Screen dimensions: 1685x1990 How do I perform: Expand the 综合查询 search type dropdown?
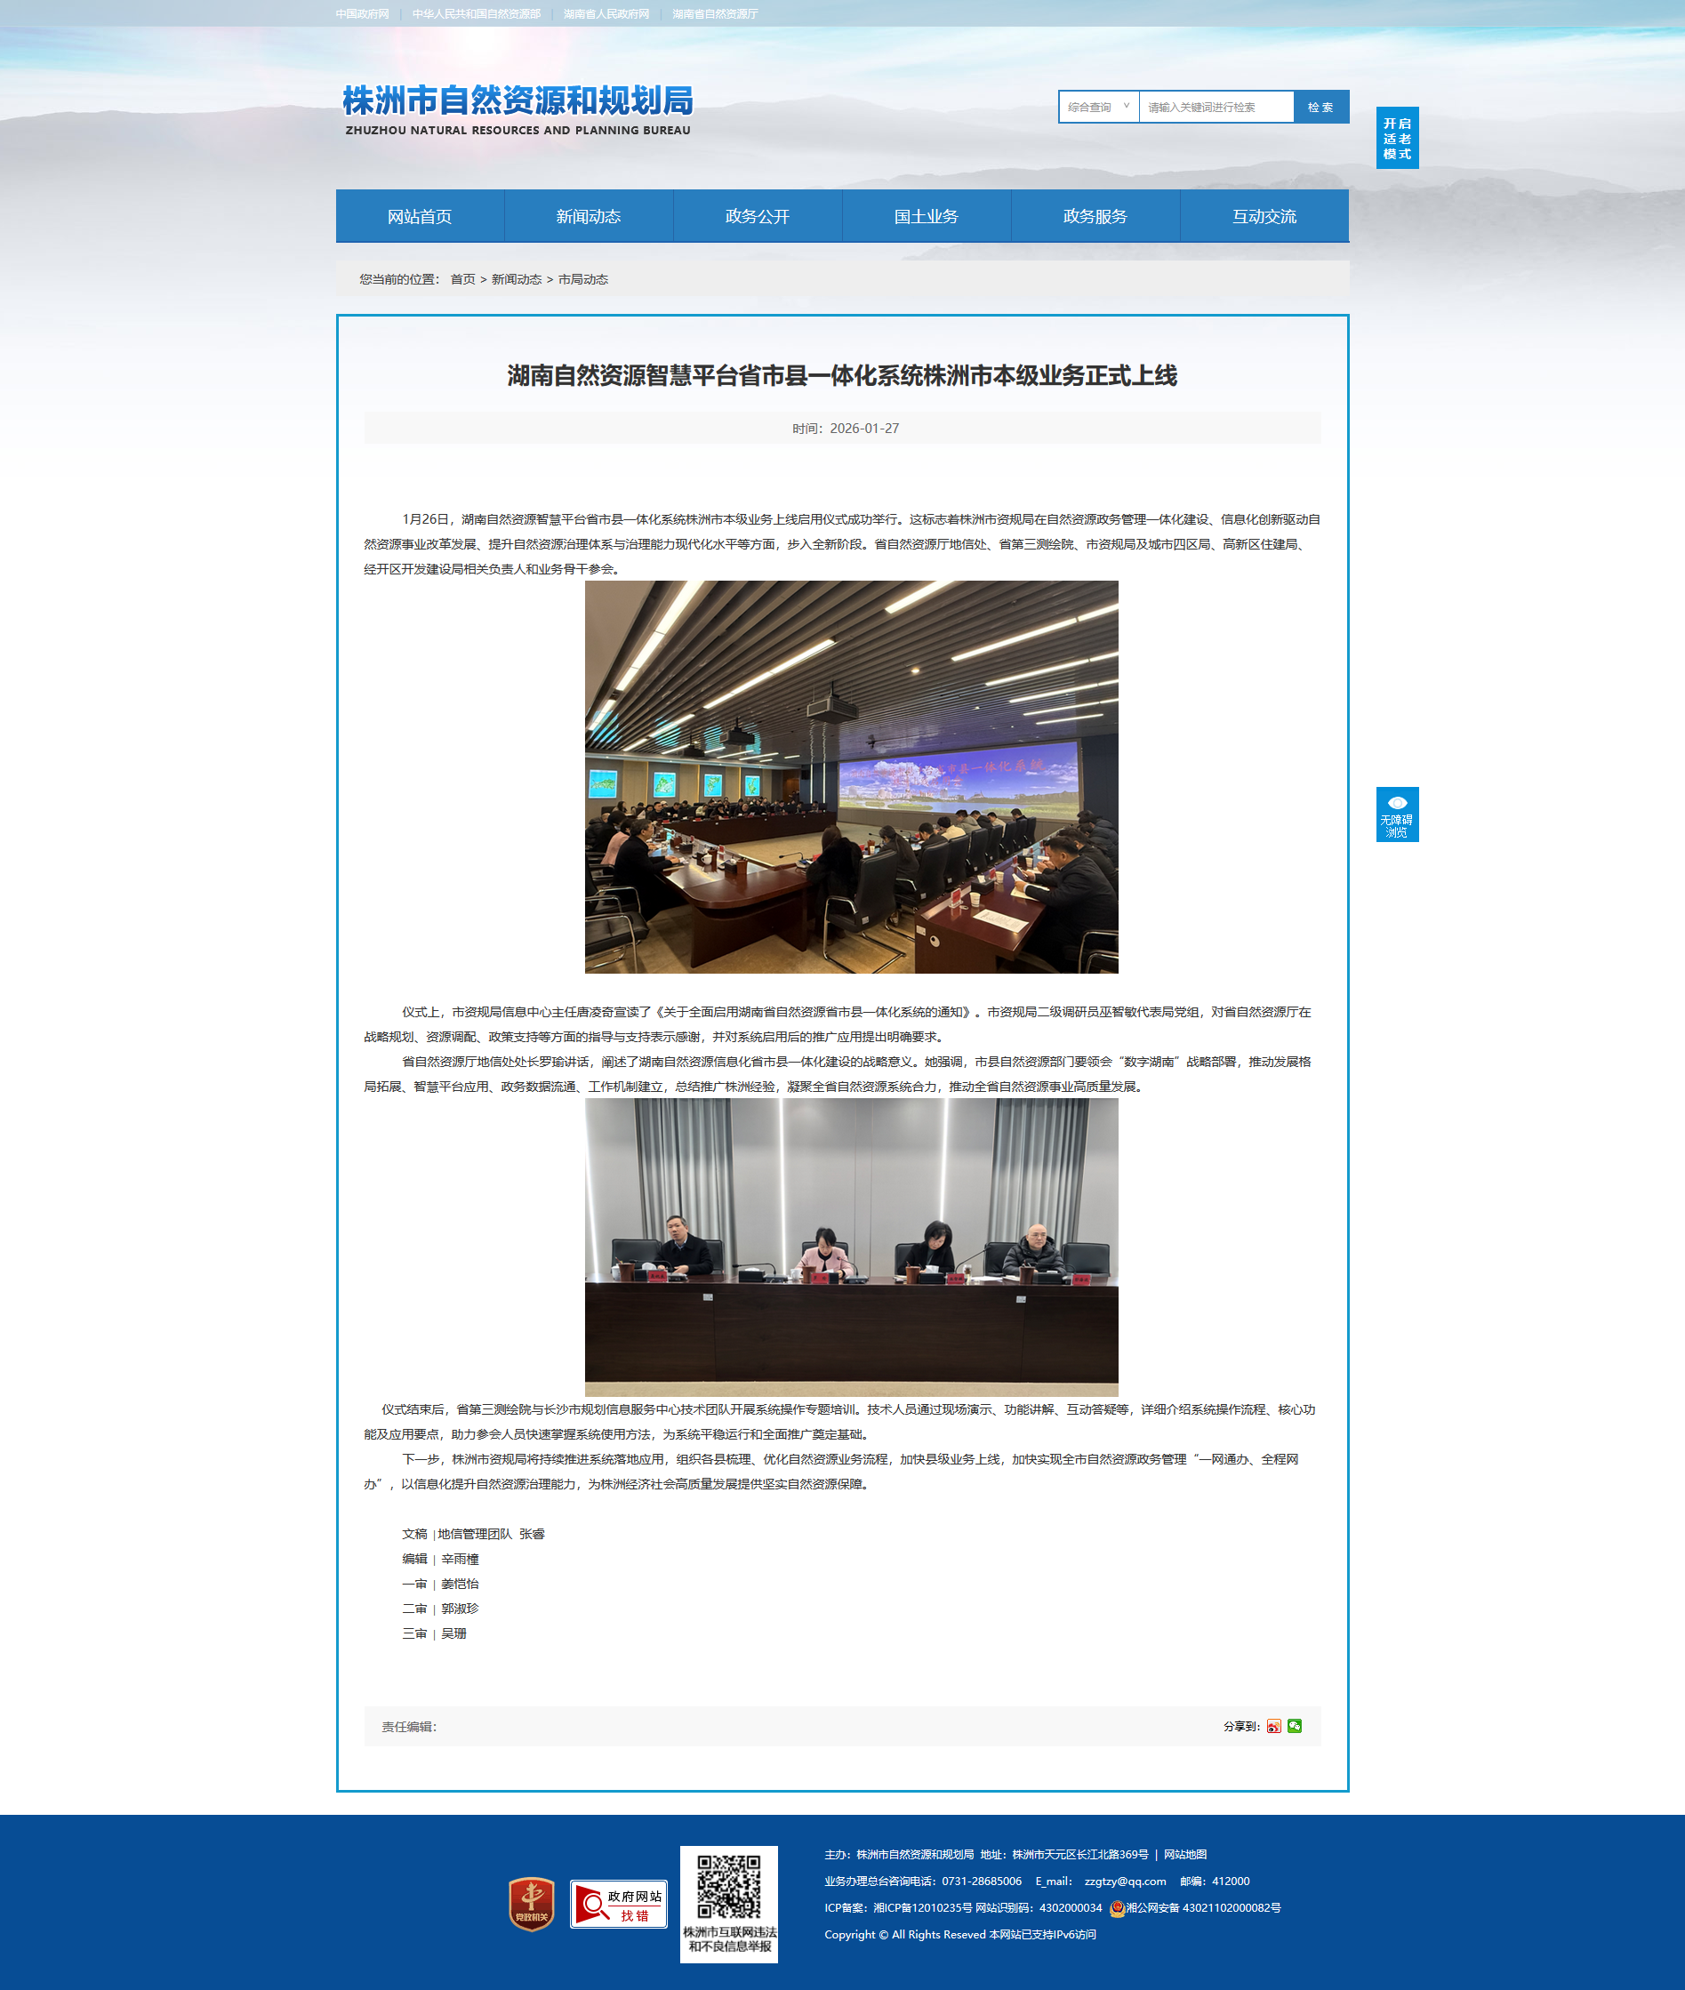point(1098,107)
